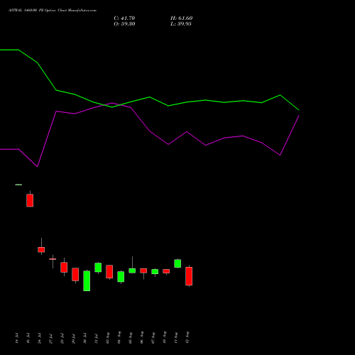Click the ASTRAL 1460.00 PE Option chart title
This screenshot has height=355, width=355.
tap(53, 11)
